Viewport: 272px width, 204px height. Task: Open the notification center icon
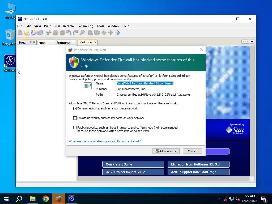(263, 199)
